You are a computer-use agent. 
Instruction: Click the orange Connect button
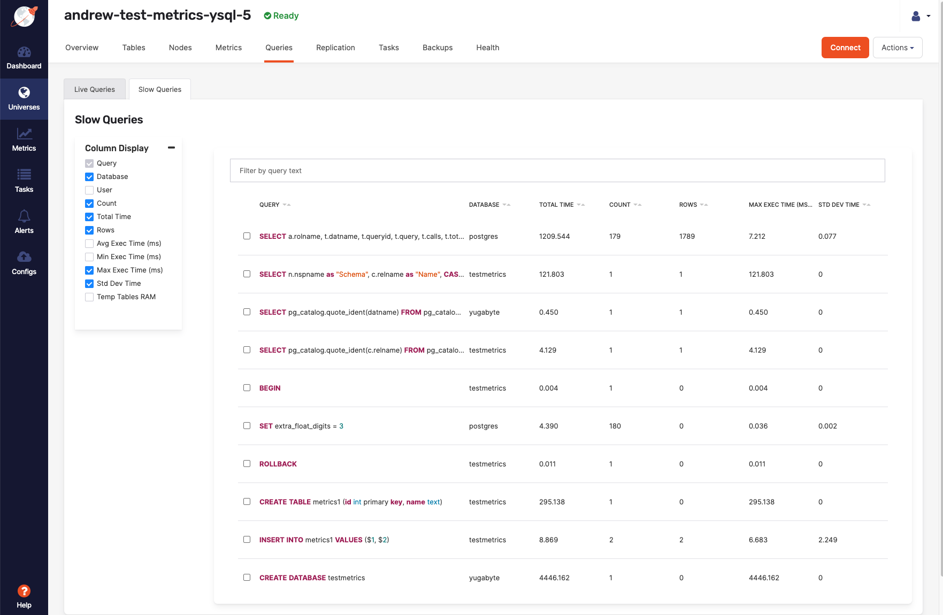tap(845, 48)
